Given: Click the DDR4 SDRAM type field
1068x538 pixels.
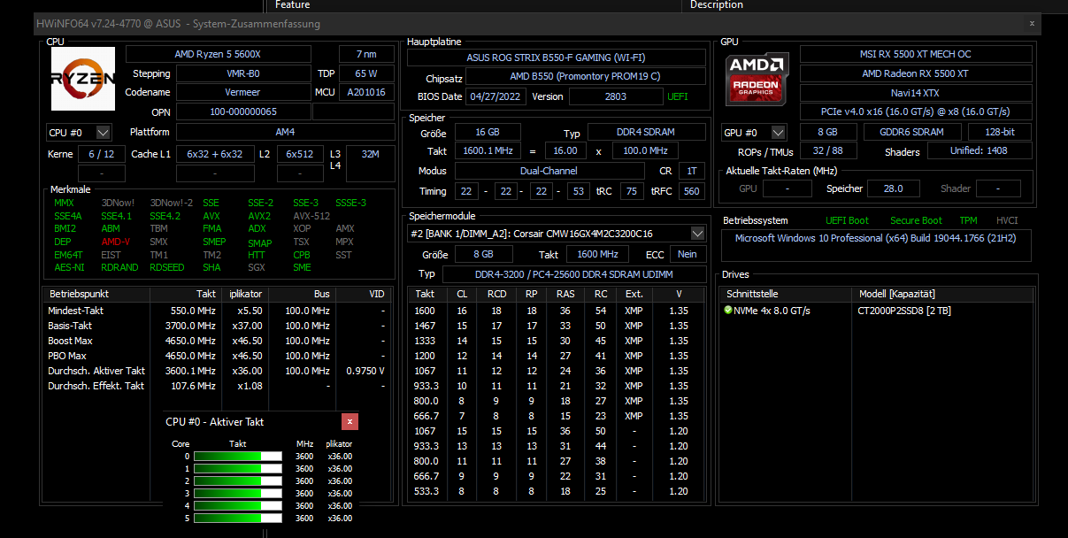Looking at the screenshot, I should pos(647,133).
